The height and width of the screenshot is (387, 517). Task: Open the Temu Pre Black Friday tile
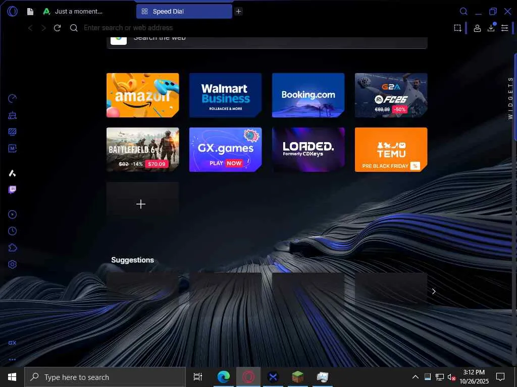click(391, 149)
